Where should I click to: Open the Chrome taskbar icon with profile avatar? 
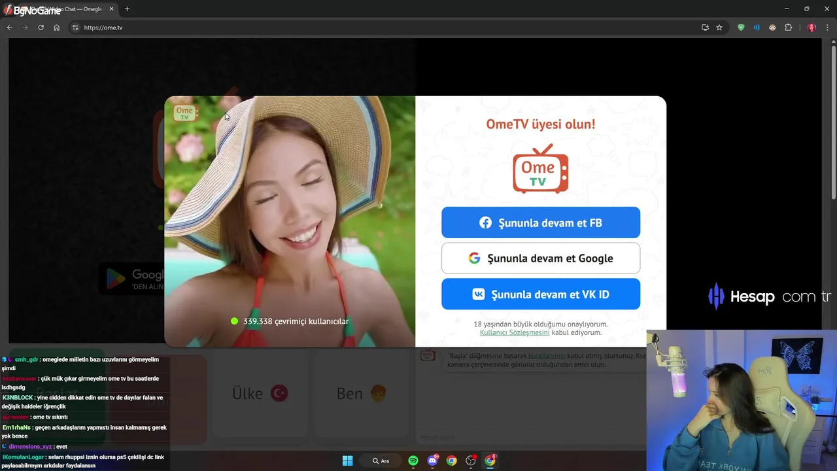point(490,461)
